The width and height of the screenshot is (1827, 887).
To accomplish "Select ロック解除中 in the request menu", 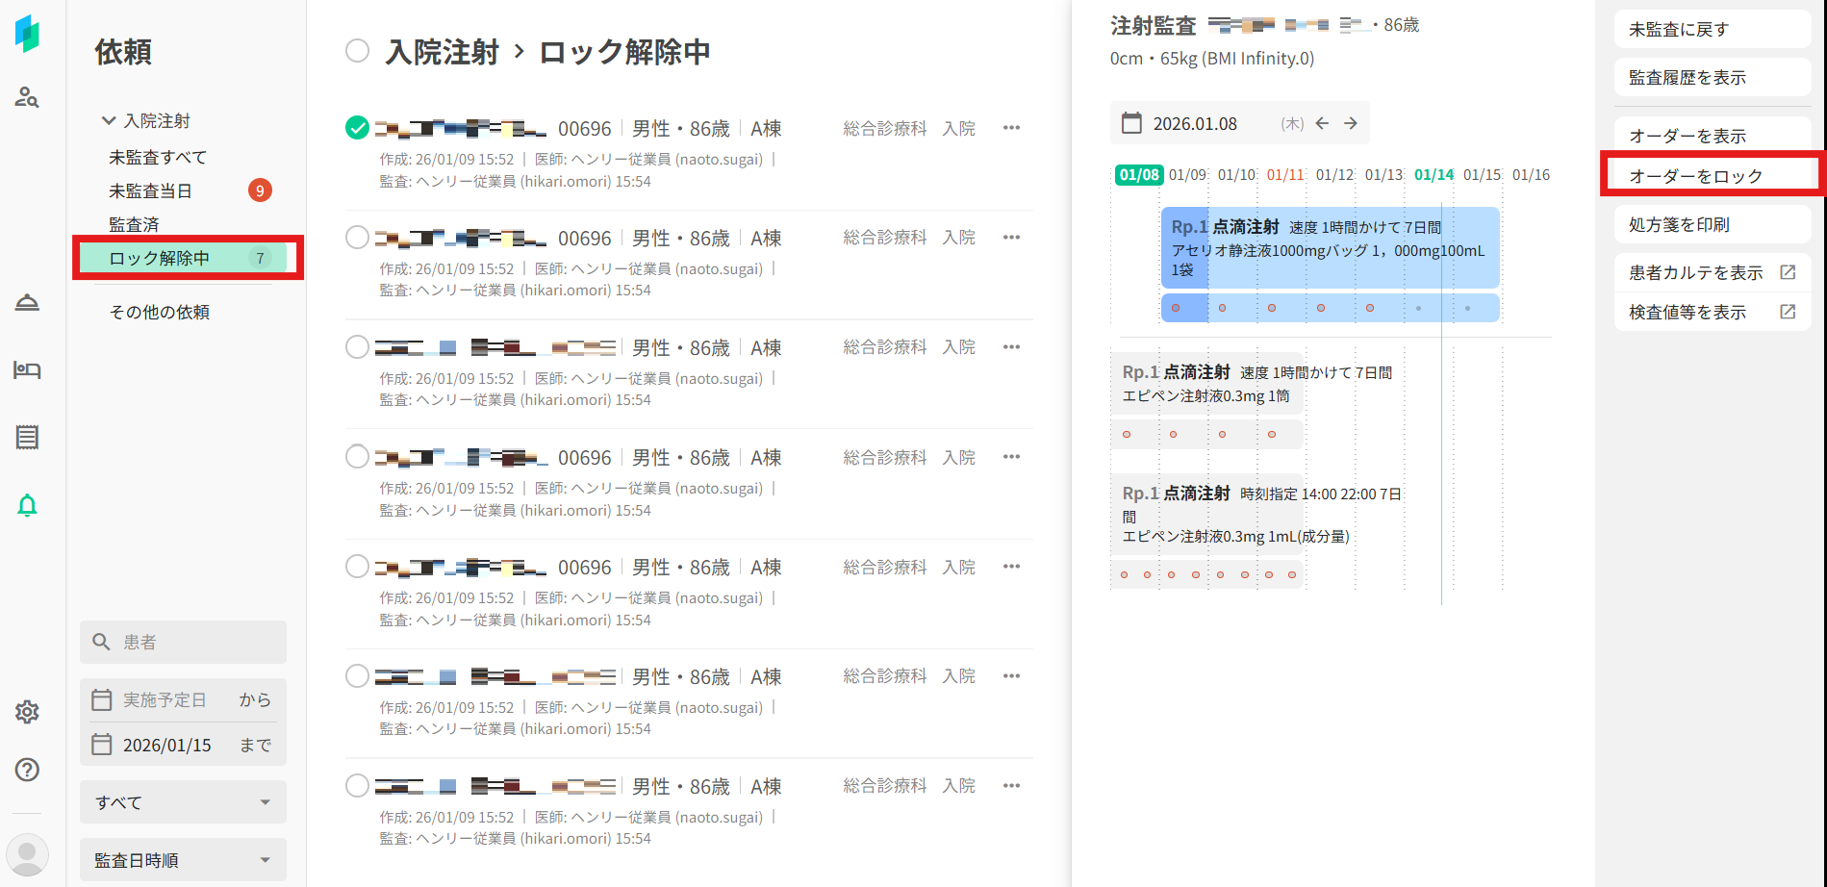I will 183,258.
